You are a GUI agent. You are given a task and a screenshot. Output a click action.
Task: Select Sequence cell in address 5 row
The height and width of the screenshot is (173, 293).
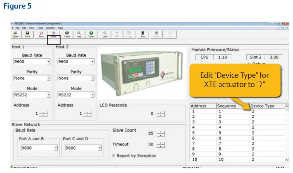[x=233, y=133]
